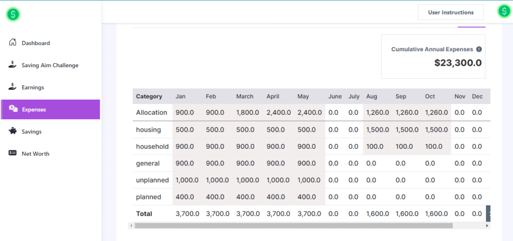Click the horizontal scrollbar thumb under table
The height and width of the screenshot is (241, 513).
[x=293, y=226]
